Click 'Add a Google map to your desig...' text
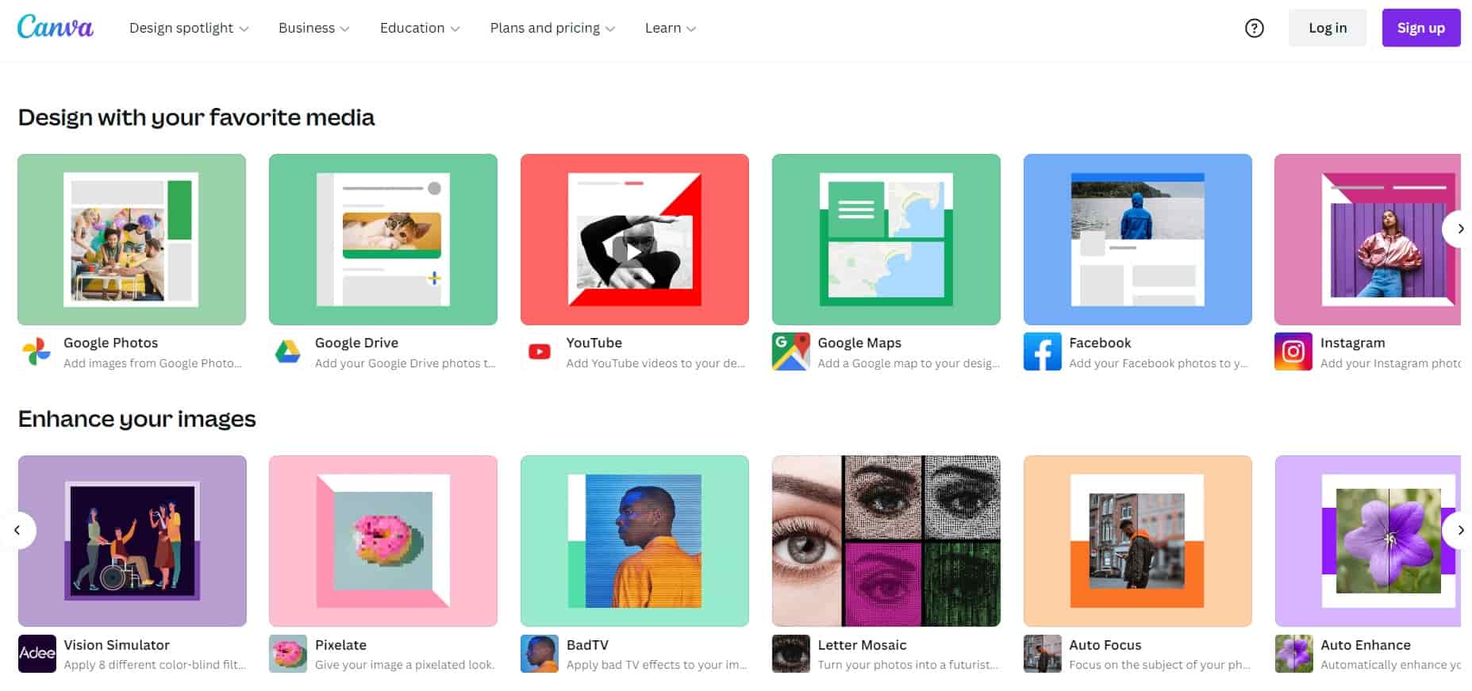 pos(909,363)
